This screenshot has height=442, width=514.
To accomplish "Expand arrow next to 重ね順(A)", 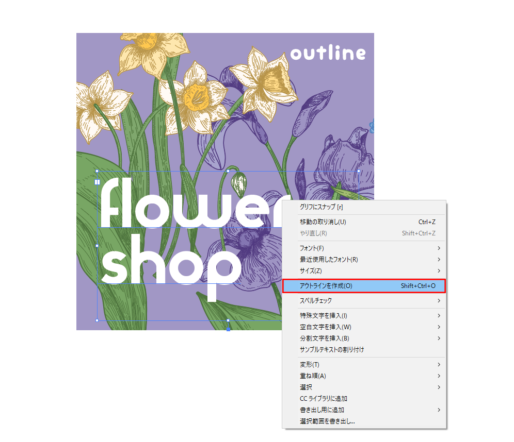I will (x=439, y=376).
